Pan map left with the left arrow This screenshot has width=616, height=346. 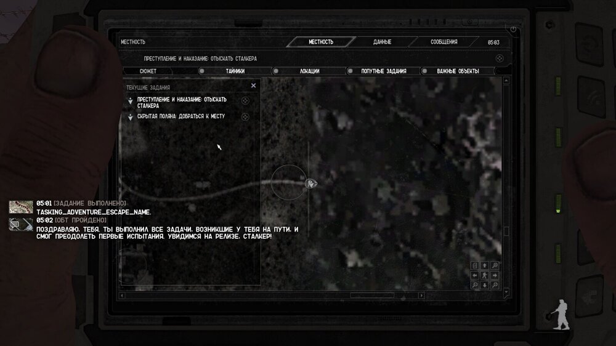(x=476, y=275)
